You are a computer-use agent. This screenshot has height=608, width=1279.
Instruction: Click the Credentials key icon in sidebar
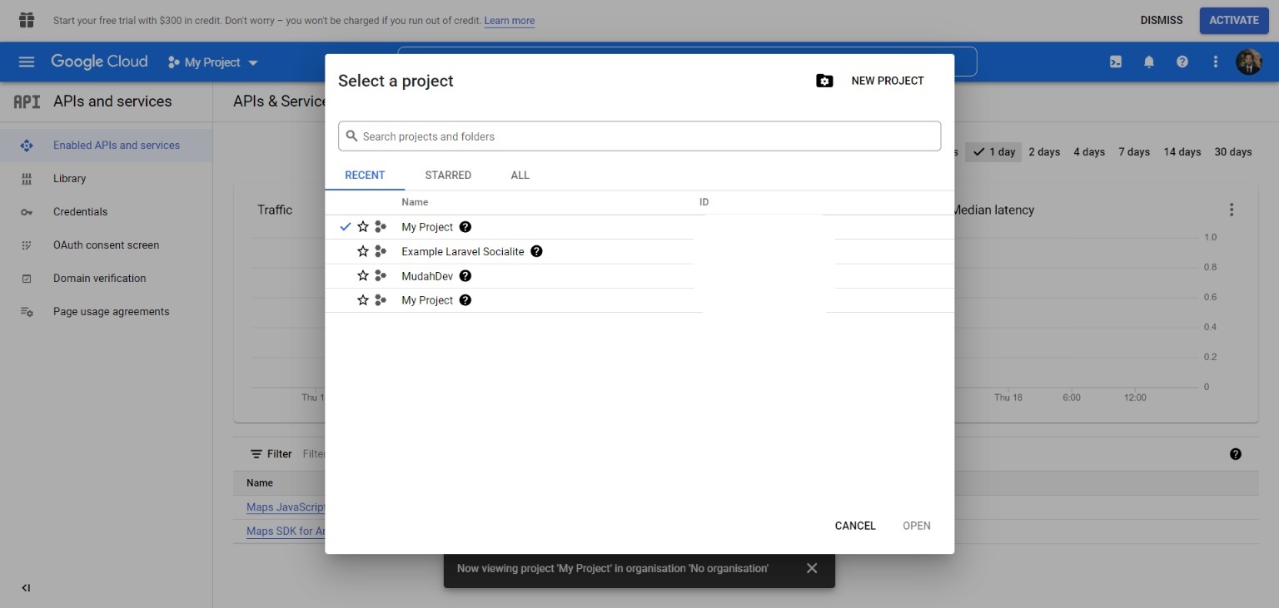pyautogui.click(x=27, y=212)
